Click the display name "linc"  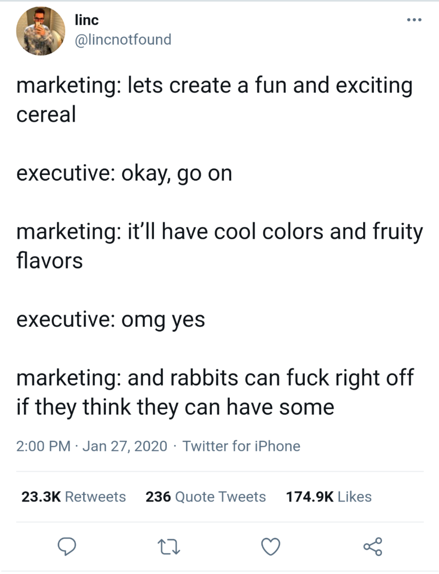coord(87,20)
